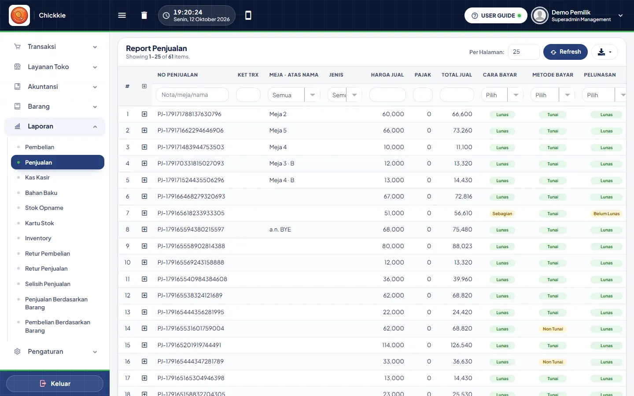Focus the Nota/meja/nama search field

[192, 95]
